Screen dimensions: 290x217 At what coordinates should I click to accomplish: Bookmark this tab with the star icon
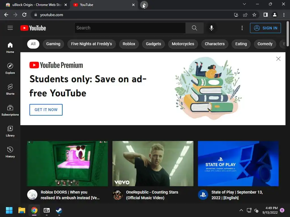[254, 15]
